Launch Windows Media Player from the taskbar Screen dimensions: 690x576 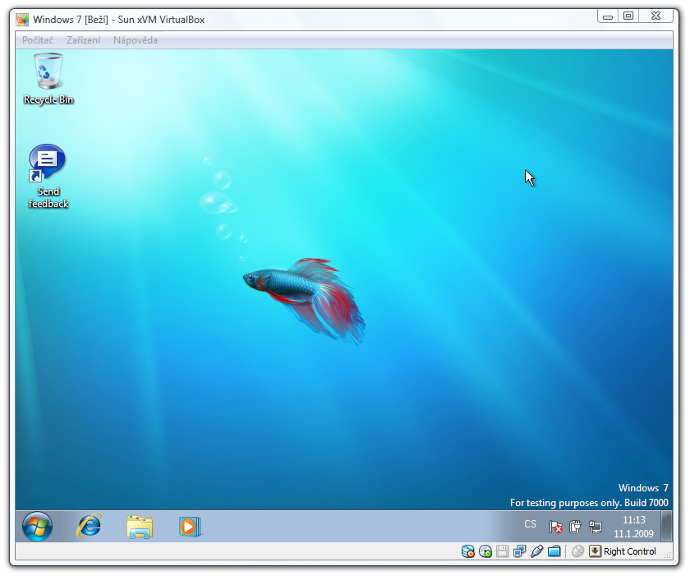coord(190,527)
